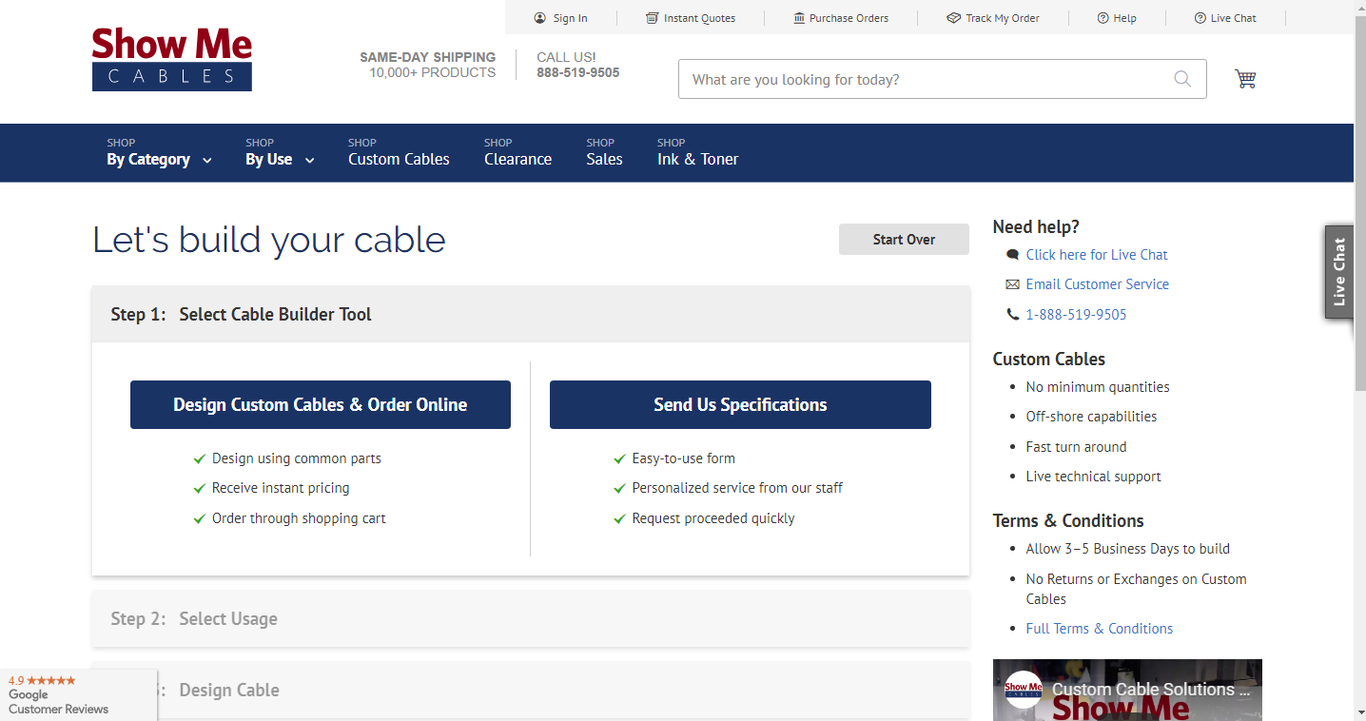Open the Full Terms & Conditions link
Screen dimensions: 1366x721
tap(1099, 629)
